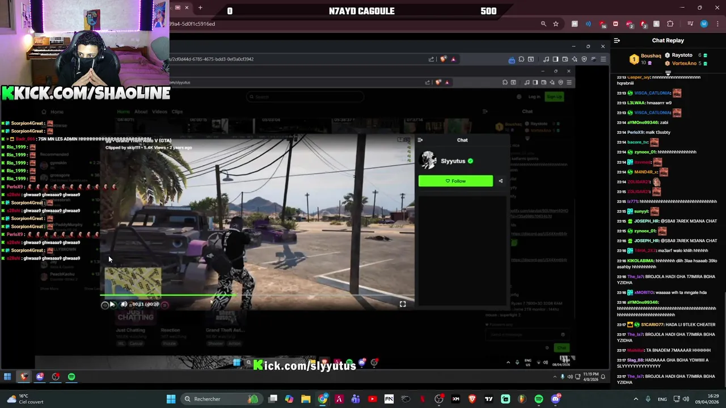
Task: Select Raystoto in the gifter leaderboard
Action: (682, 55)
